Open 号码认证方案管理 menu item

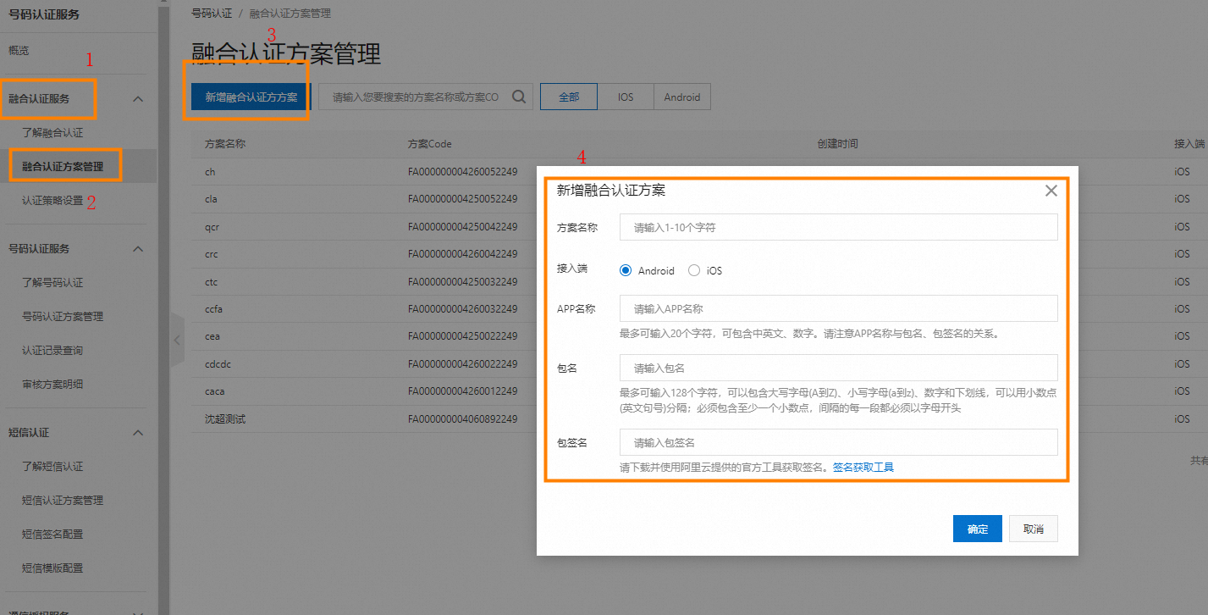(63, 317)
